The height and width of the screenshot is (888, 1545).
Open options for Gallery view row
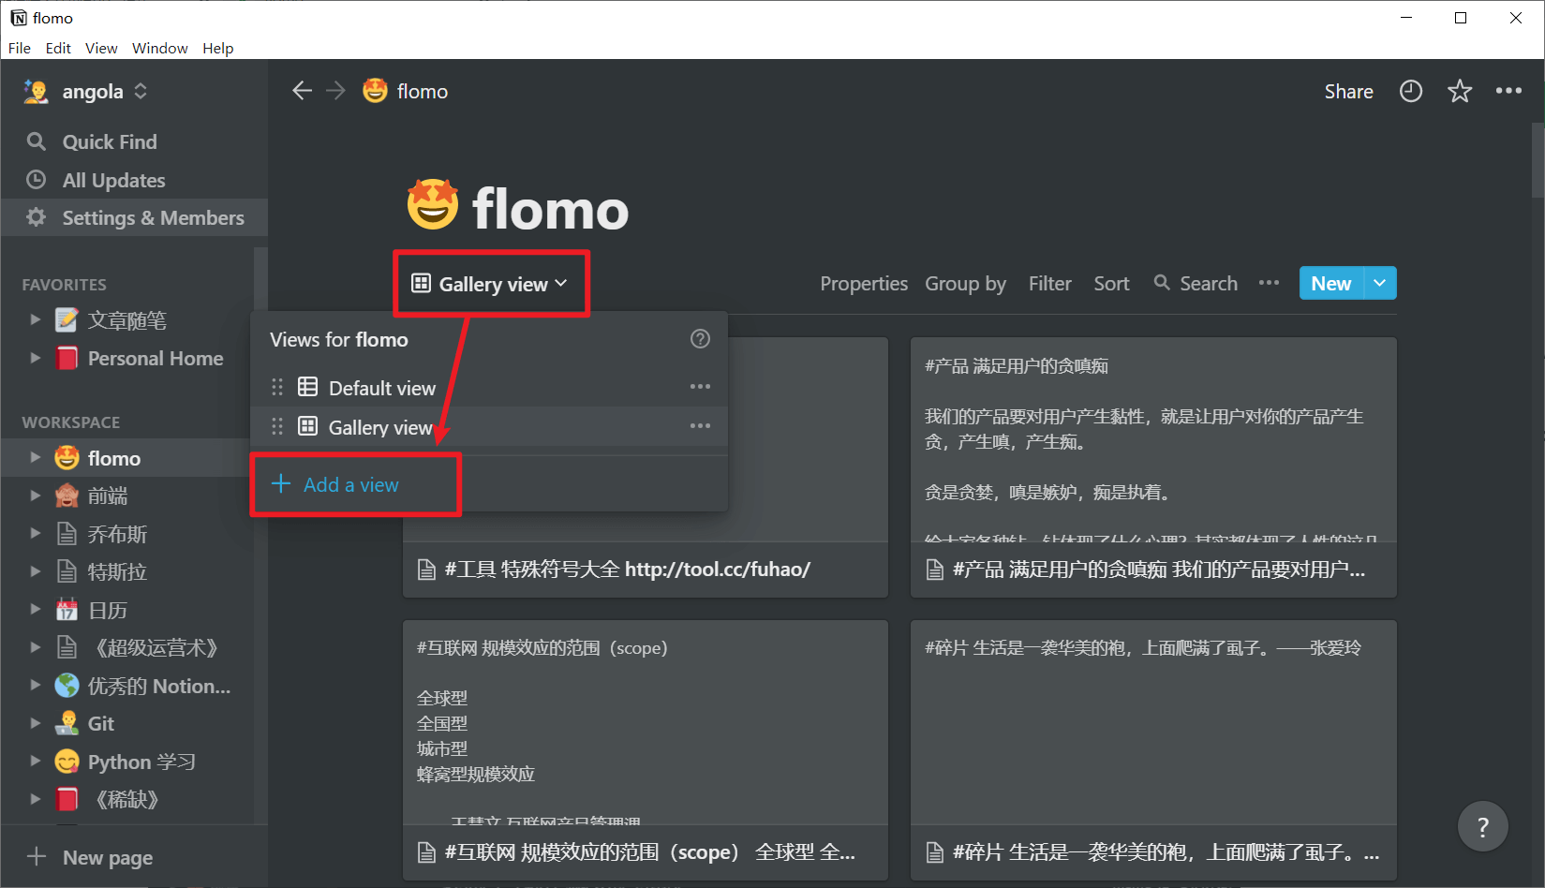[700, 426]
